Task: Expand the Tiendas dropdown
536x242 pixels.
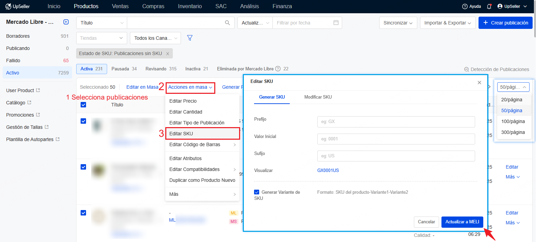Action: [102, 38]
